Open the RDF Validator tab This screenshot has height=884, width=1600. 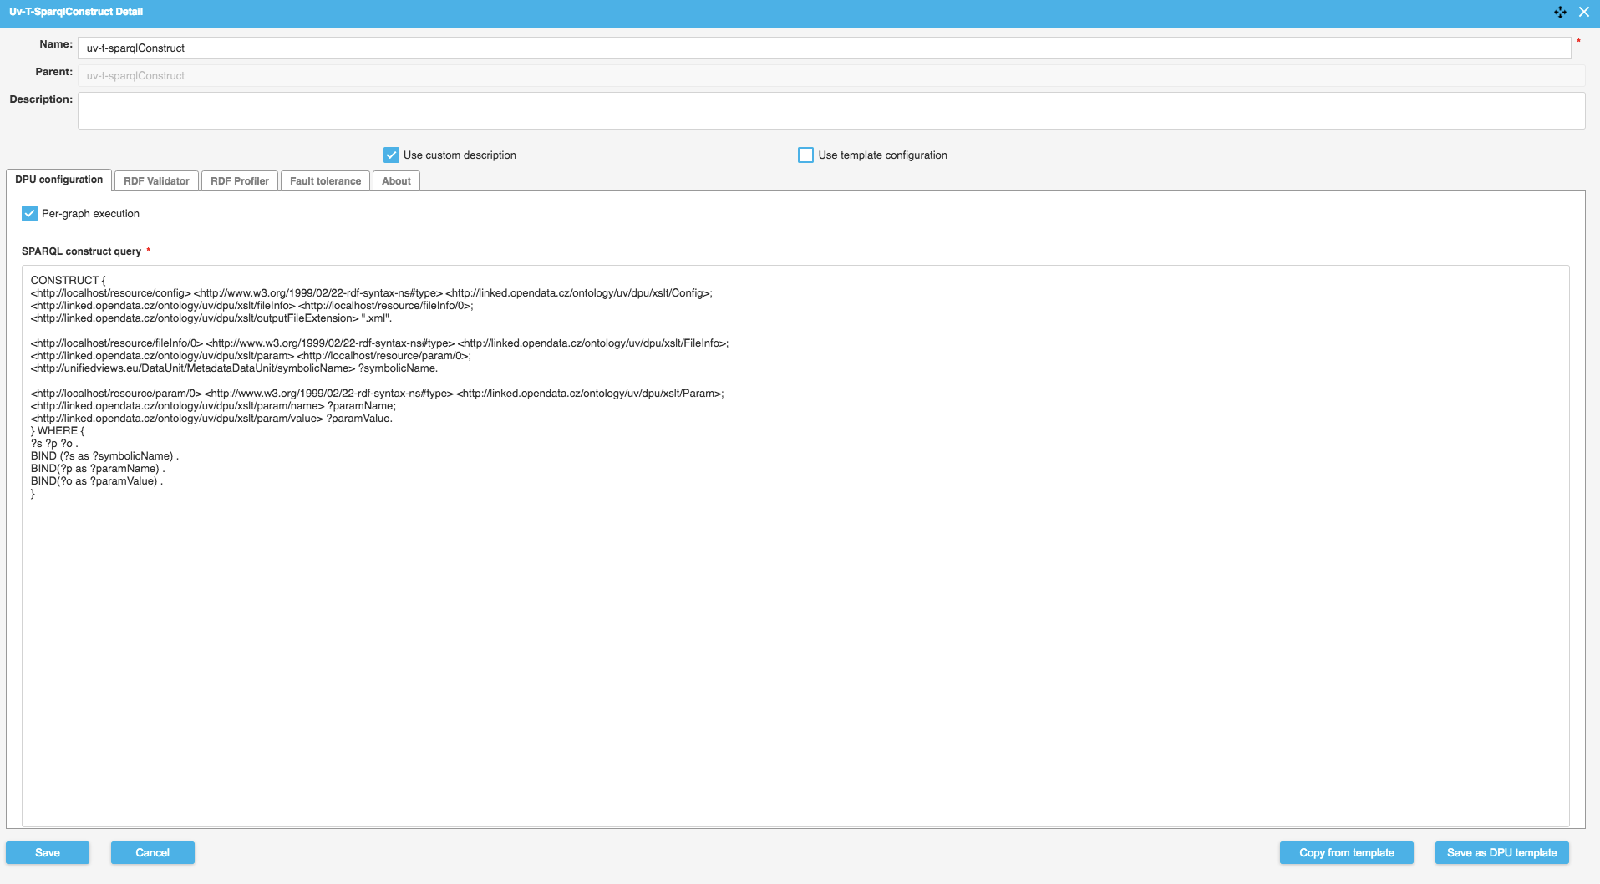coord(156,181)
